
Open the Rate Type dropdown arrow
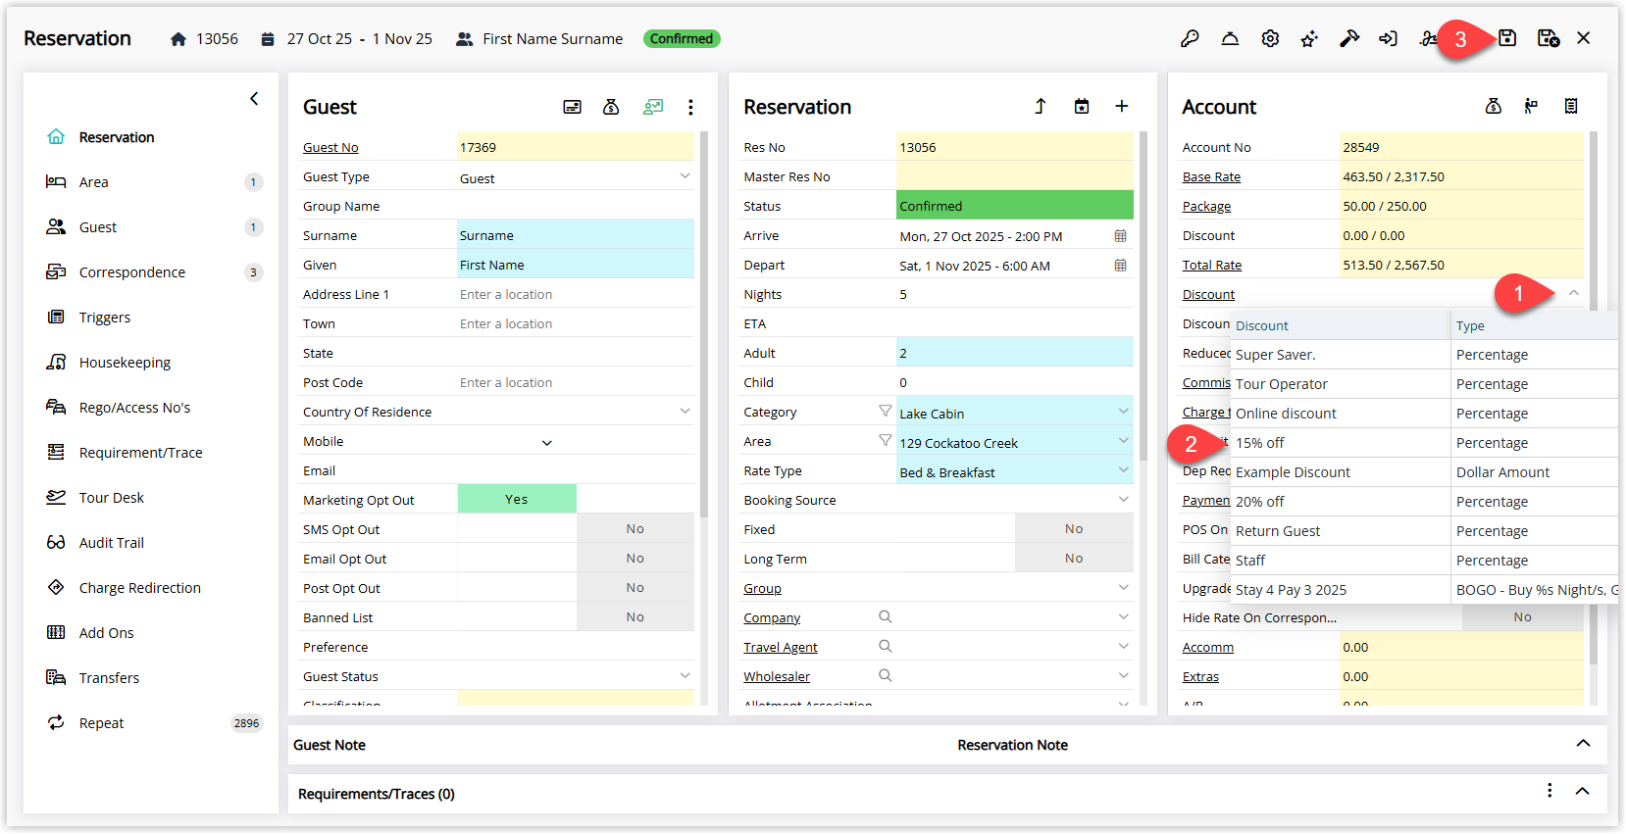point(1123,470)
